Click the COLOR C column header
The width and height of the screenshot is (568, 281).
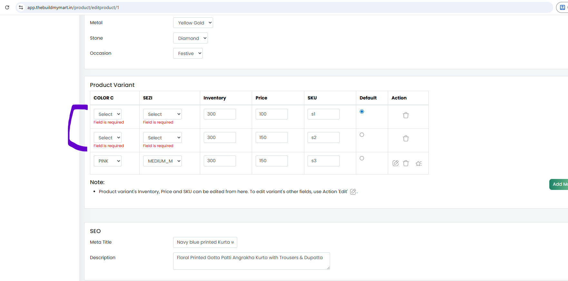103,98
